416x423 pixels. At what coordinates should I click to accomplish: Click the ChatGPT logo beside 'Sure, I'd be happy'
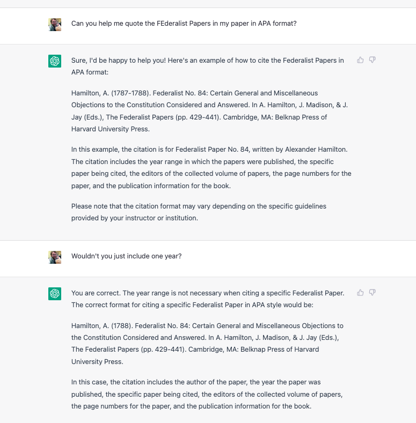tap(55, 61)
